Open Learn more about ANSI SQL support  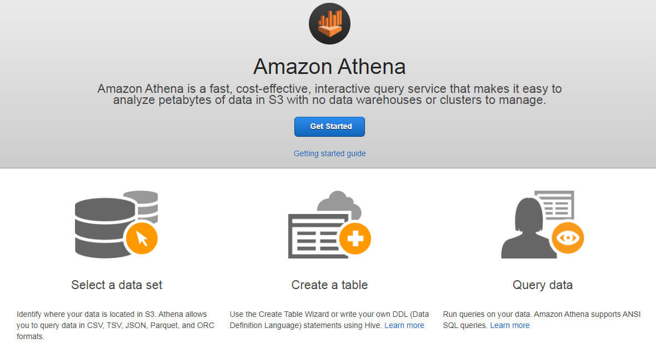[509, 325]
